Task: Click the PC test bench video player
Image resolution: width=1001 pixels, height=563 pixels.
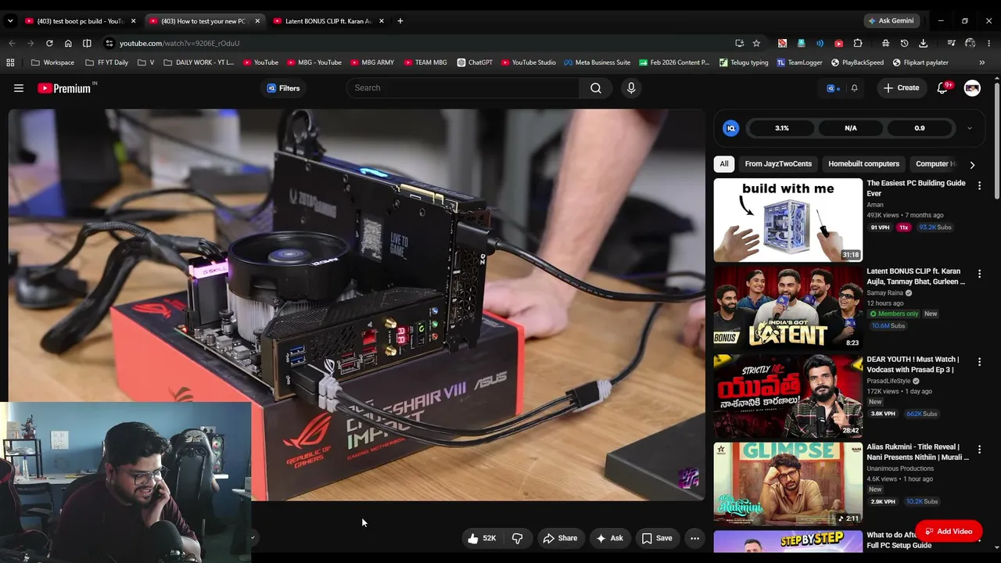Action: 357,305
